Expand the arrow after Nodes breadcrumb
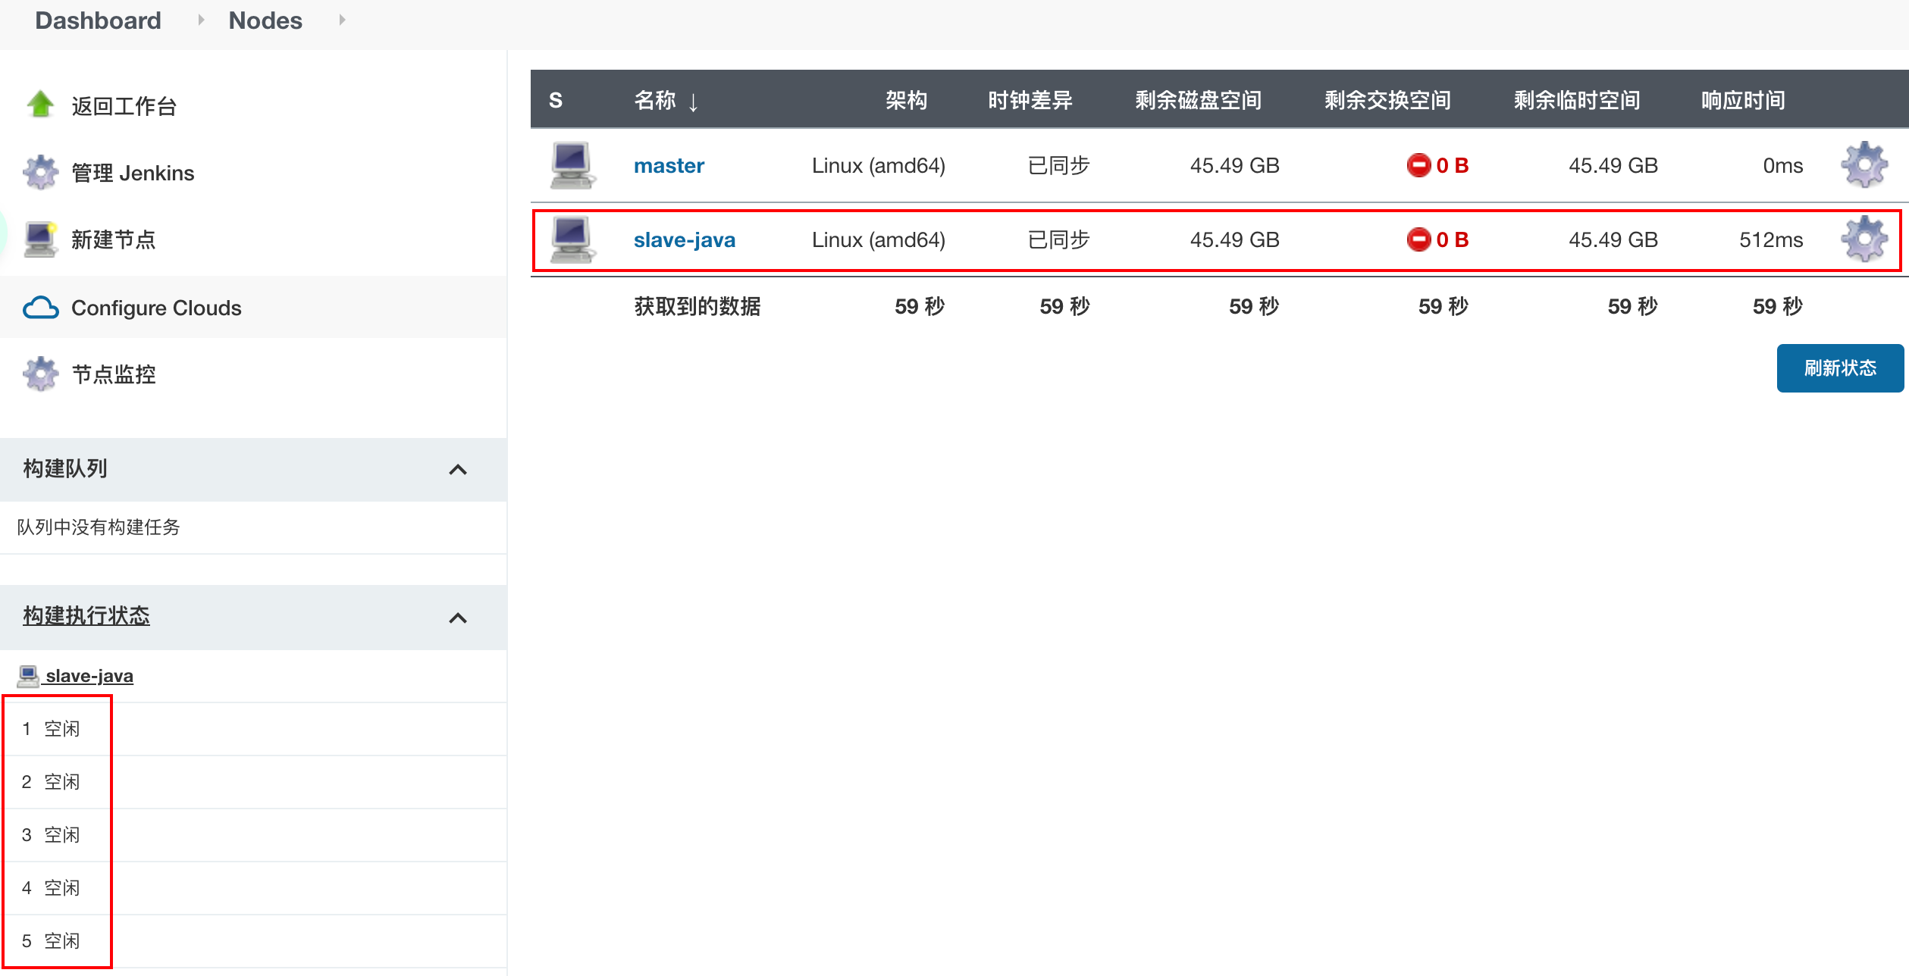The image size is (1909, 976). (x=342, y=20)
